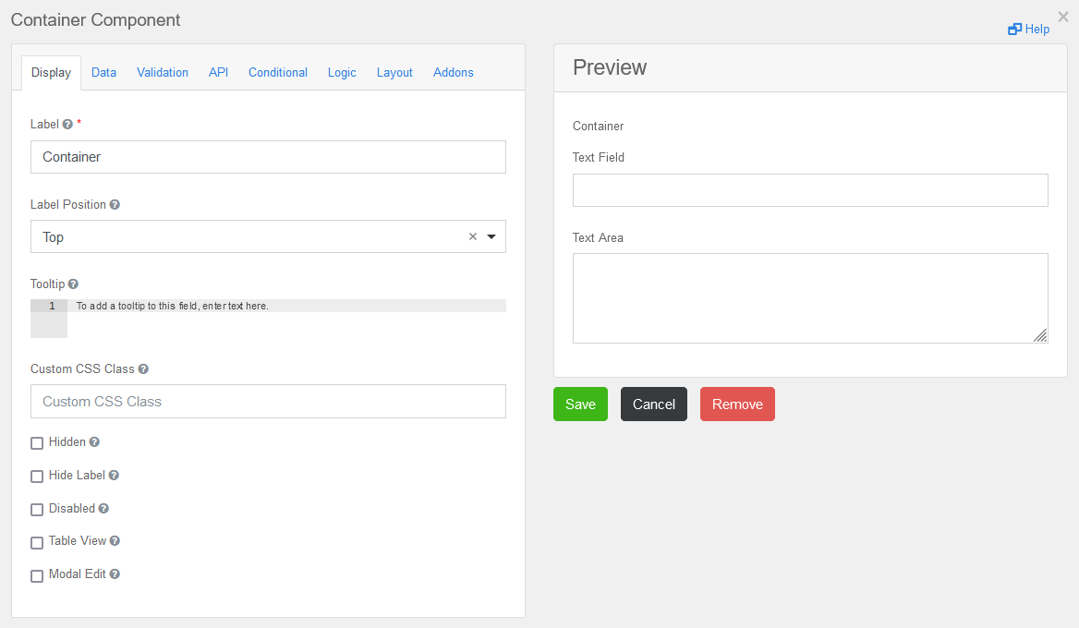Go to the API tab
Screen dimensions: 1079x628
click(218, 73)
